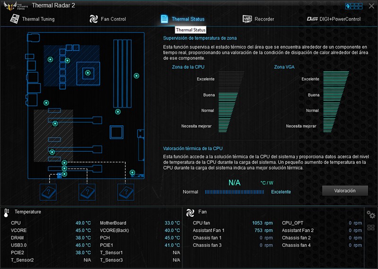Close the Thermal Radar 2 window
Viewport: 378px width, 269px height.
pyautogui.click(x=371, y=6)
